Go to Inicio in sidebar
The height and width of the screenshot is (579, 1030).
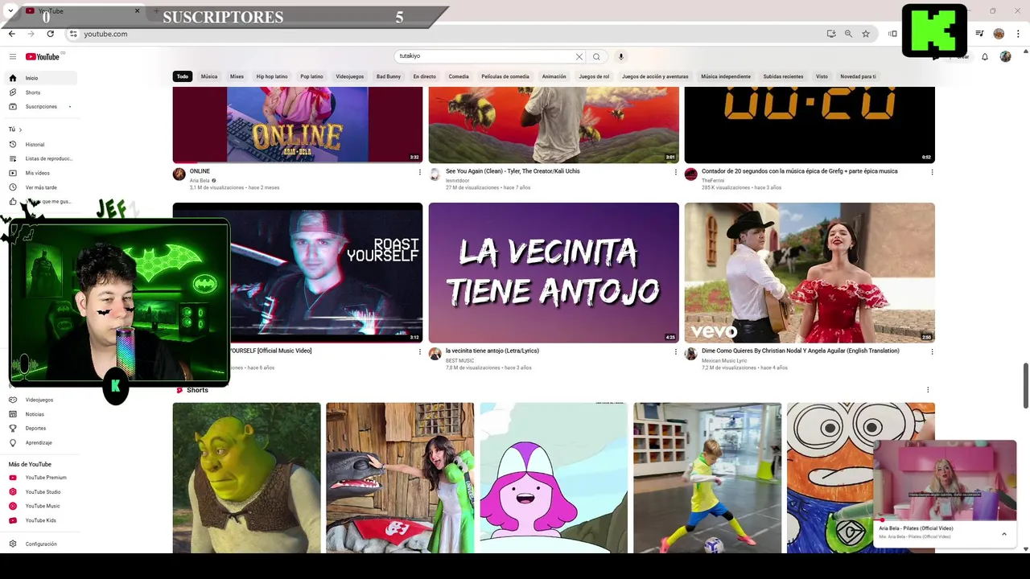[x=42, y=78]
